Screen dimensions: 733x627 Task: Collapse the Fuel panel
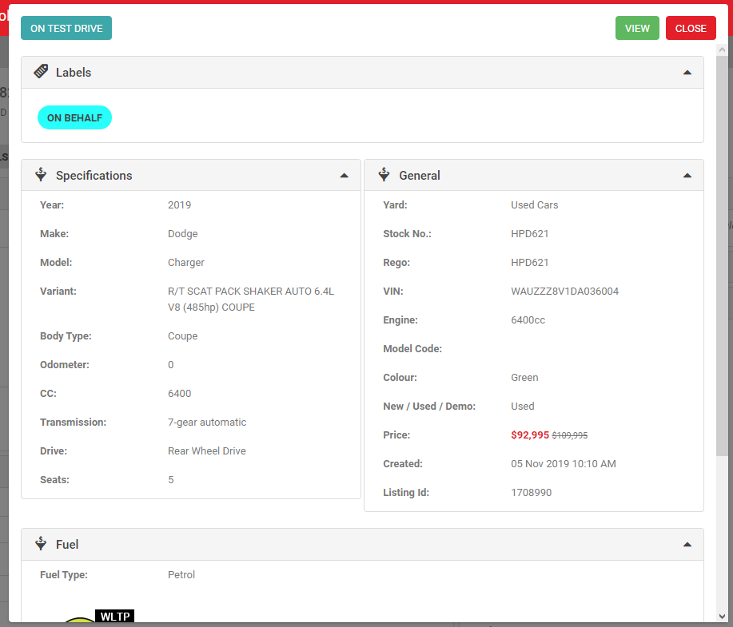click(687, 545)
